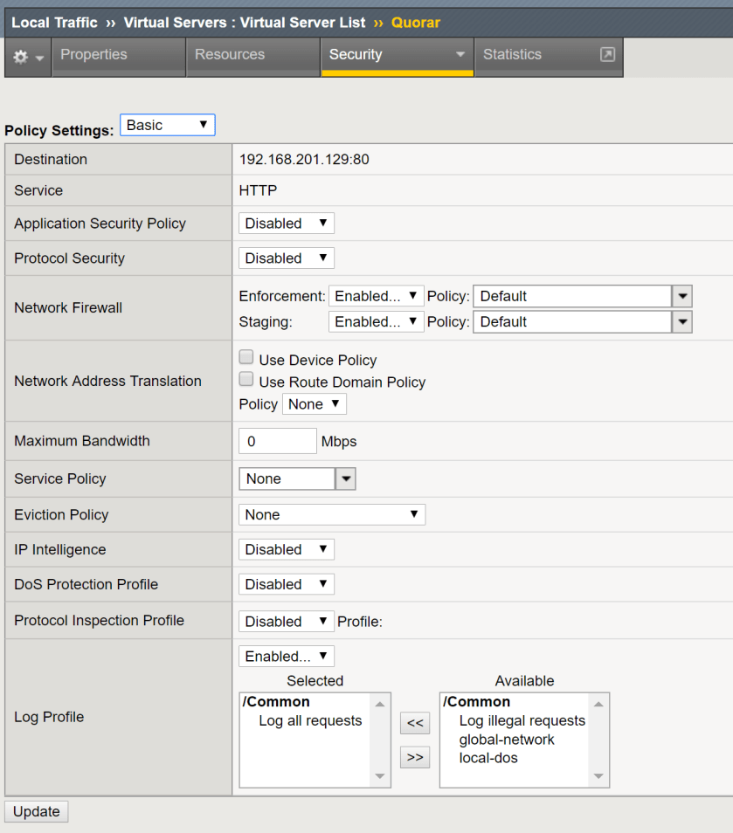Screen dimensions: 733x833
Task: Enable Use Route Domain Policy checkbox
Action: [246, 380]
